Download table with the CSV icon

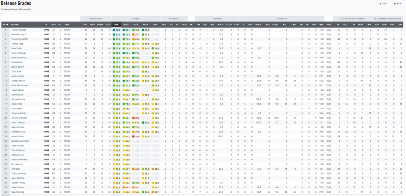click(x=382, y=3)
